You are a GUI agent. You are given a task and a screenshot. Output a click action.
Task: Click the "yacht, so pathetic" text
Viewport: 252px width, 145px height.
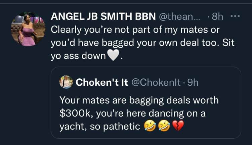(x=100, y=127)
